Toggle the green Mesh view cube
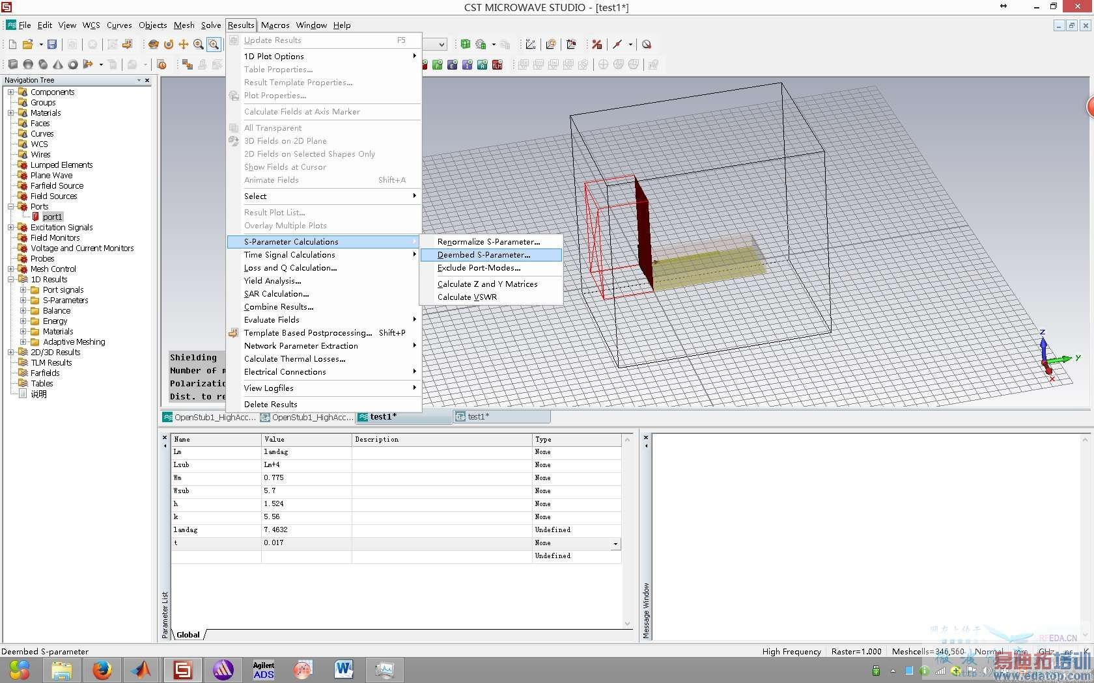 [466, 44]
